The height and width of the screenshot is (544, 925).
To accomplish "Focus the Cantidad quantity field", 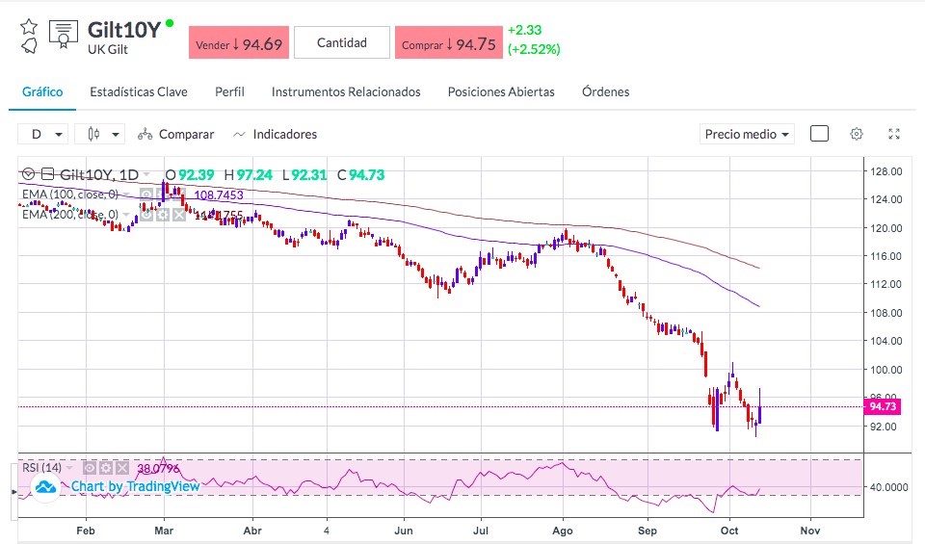I will click(341, 42).
